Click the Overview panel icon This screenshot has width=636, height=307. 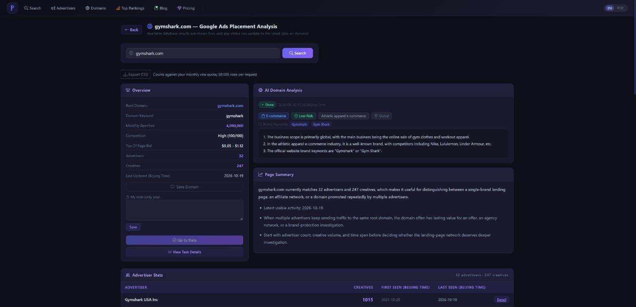point(128,90)
